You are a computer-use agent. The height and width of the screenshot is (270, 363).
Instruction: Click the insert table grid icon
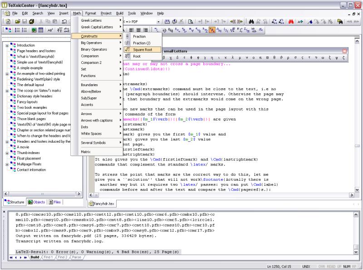41,30
